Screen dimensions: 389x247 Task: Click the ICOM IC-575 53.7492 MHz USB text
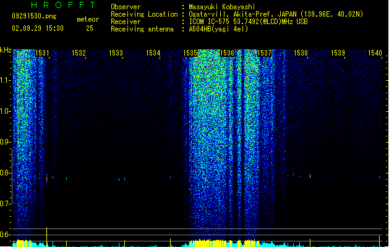tap(249, 22)
